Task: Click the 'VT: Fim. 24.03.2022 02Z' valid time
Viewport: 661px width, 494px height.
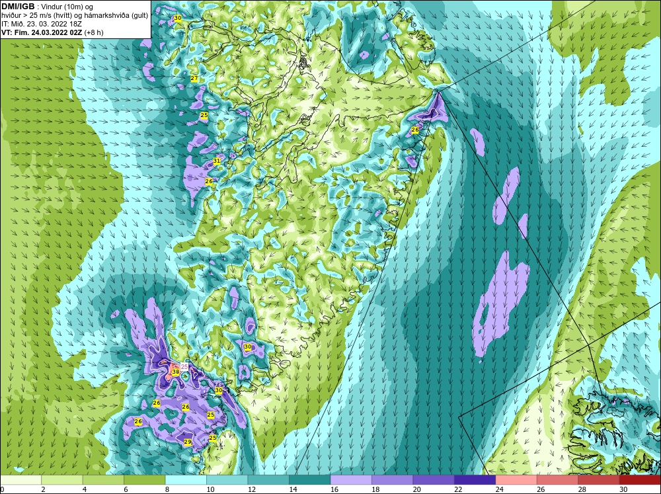Action: tap(42, 32)
